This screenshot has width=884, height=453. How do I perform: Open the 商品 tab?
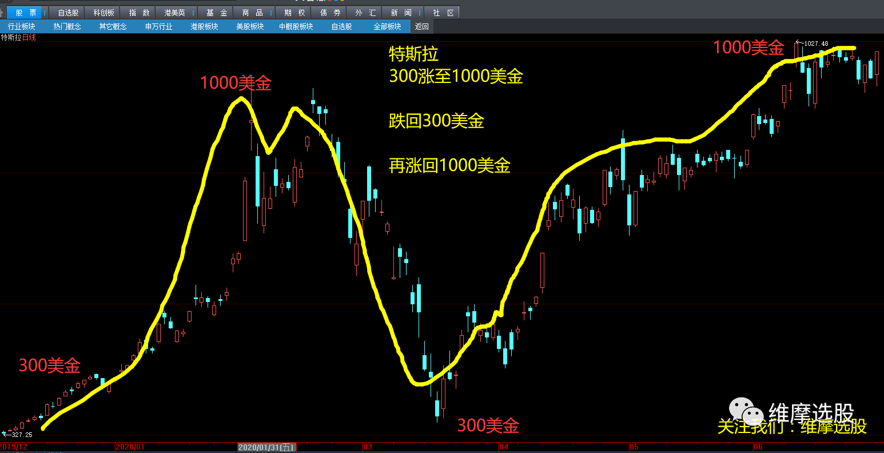(252, 13)
